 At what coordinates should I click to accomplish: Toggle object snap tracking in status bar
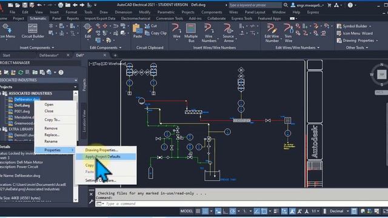click(x=257, y=211)
